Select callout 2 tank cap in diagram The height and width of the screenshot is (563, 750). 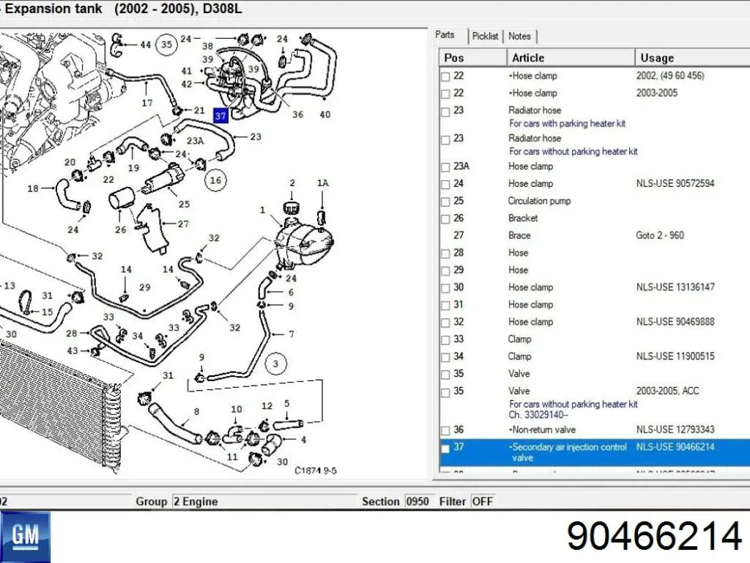click(292, 183)
